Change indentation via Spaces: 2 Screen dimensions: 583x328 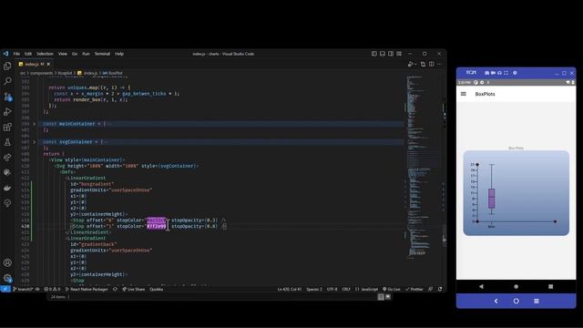[x=314, y=289]
